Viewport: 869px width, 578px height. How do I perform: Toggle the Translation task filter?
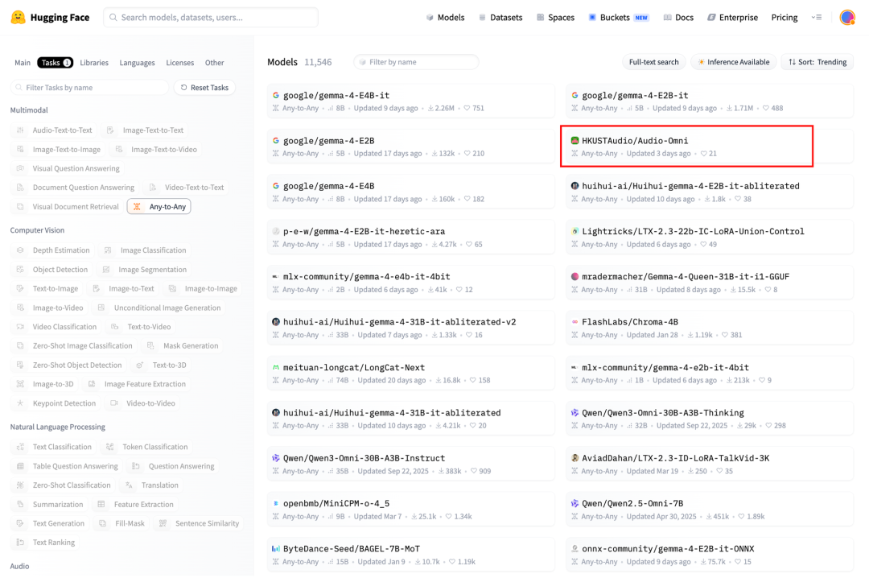tap(152, 485)
